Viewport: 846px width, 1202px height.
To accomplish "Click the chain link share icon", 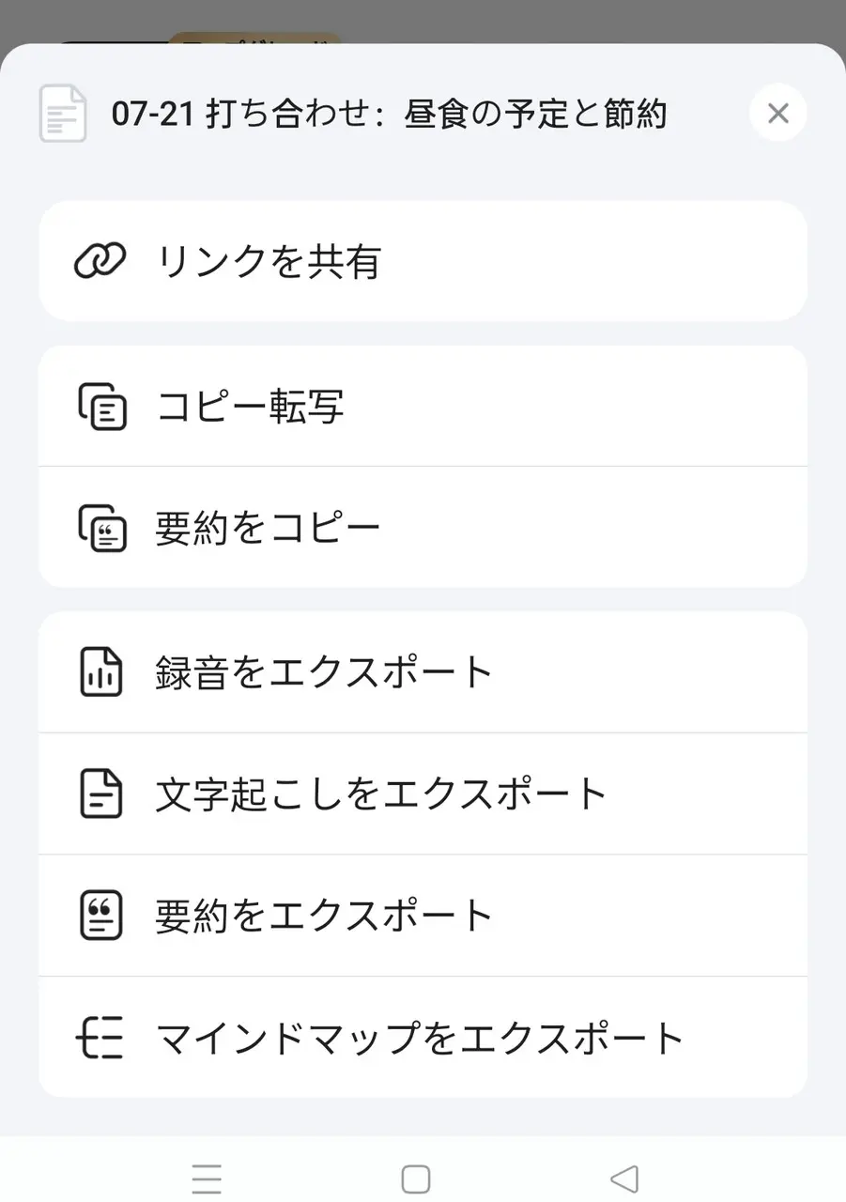I will (100, 261).
